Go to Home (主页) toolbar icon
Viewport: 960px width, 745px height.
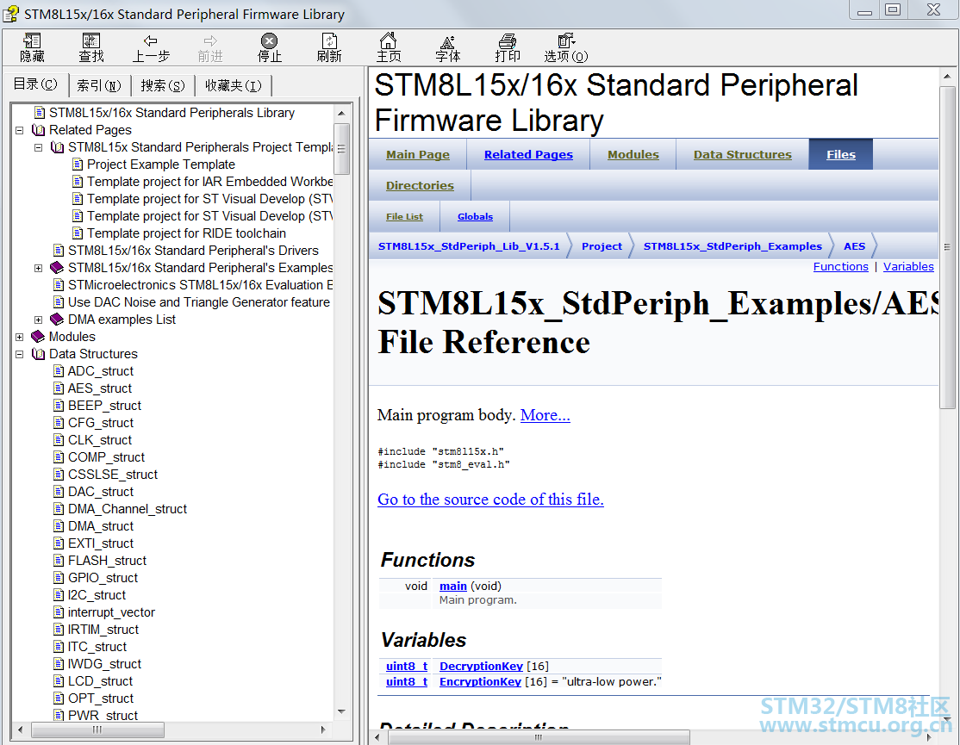(388, 41)
